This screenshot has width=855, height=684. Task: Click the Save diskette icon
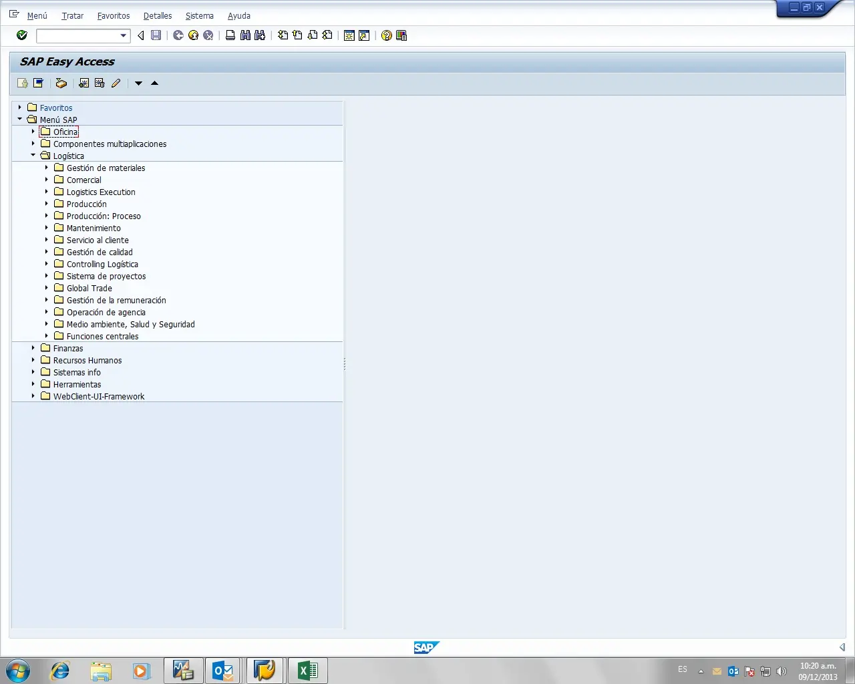156,35
